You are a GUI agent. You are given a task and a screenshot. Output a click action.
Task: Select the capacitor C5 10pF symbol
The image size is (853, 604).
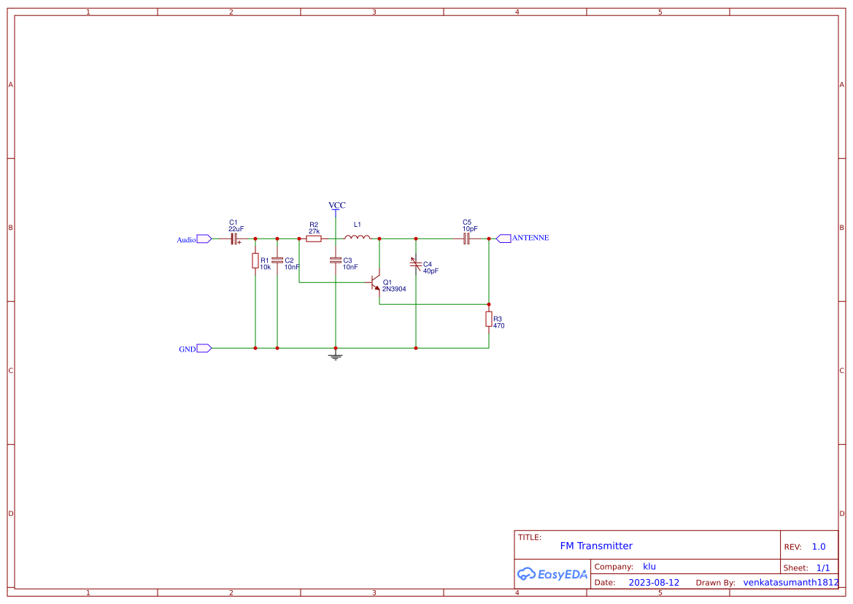467,238
